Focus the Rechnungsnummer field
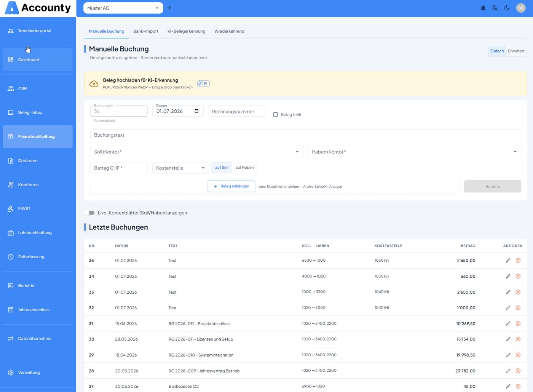The width and height of the screenshot is (533, 392). click(x=236, y=111)
